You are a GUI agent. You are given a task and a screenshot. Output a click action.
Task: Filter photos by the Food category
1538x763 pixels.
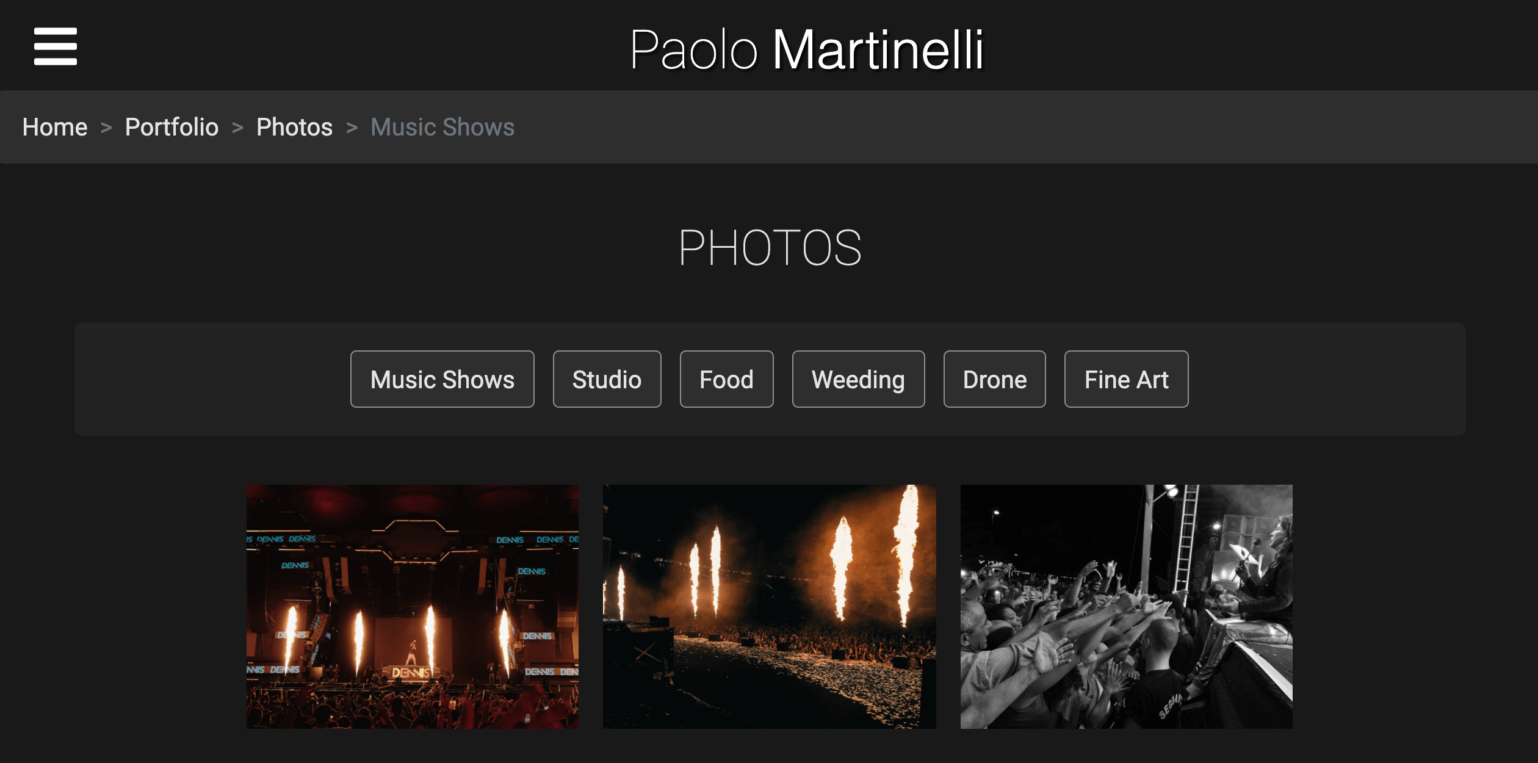pyautogui.click(x=726, y=378)
